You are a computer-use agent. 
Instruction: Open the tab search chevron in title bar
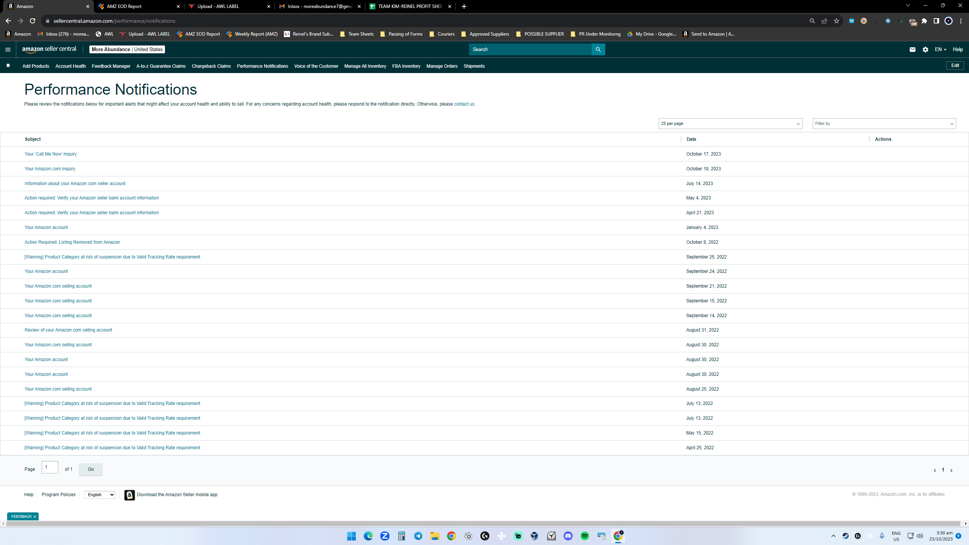[x=908, y=6]
